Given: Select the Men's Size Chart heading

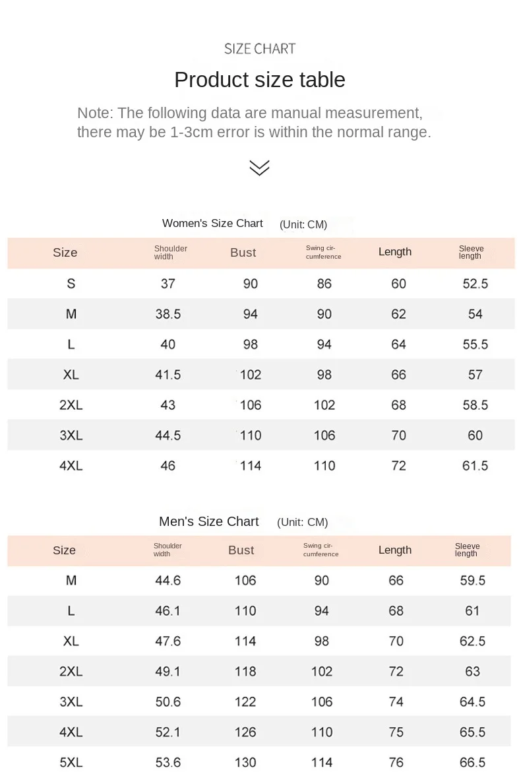Looking at the screenshot, I should point(208,521).
